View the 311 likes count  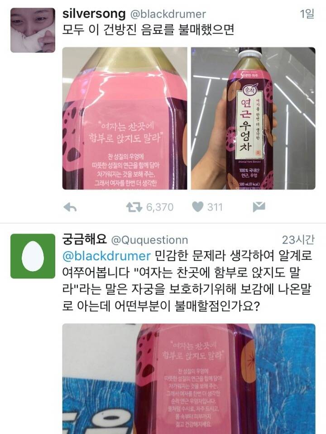215,207
